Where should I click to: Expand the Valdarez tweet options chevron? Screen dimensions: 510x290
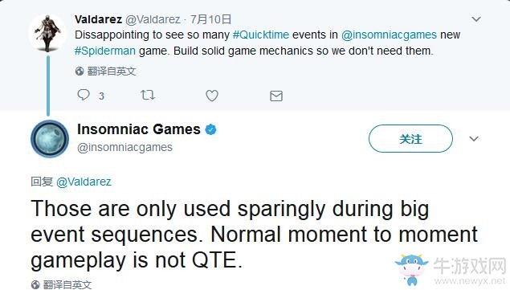click(x=476, y=19)
